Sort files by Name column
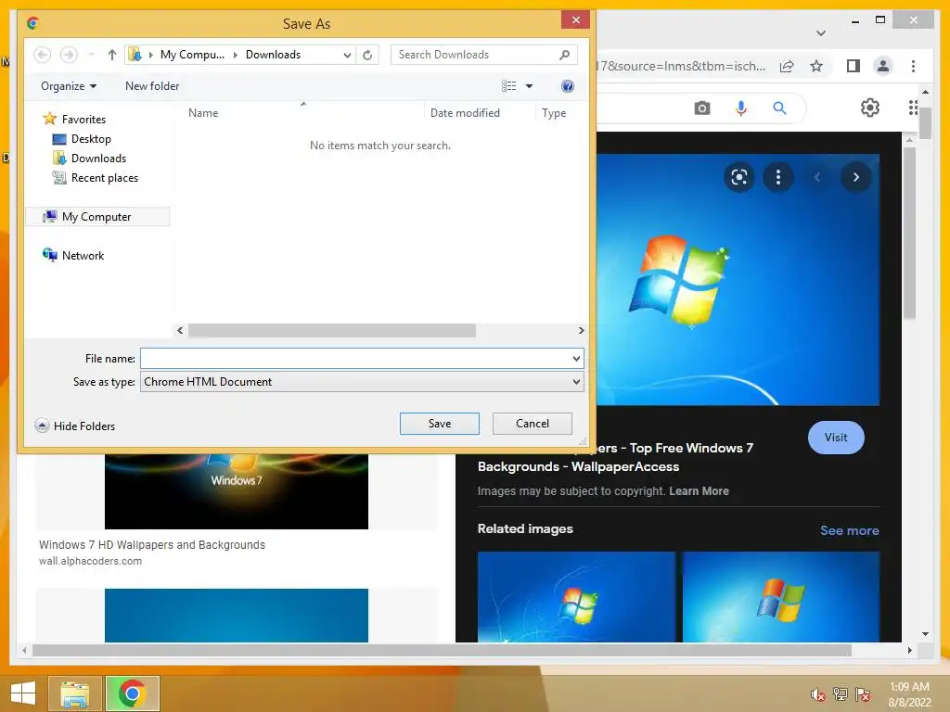The width and height of the screenshot is (950, 712). click(203, 112)
